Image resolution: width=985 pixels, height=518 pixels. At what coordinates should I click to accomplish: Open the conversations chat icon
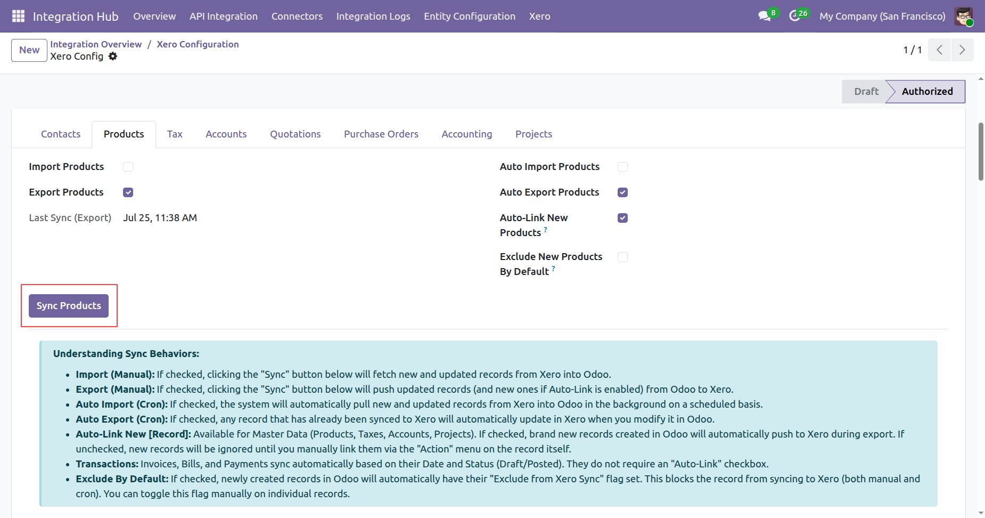(x=765, y=16)
